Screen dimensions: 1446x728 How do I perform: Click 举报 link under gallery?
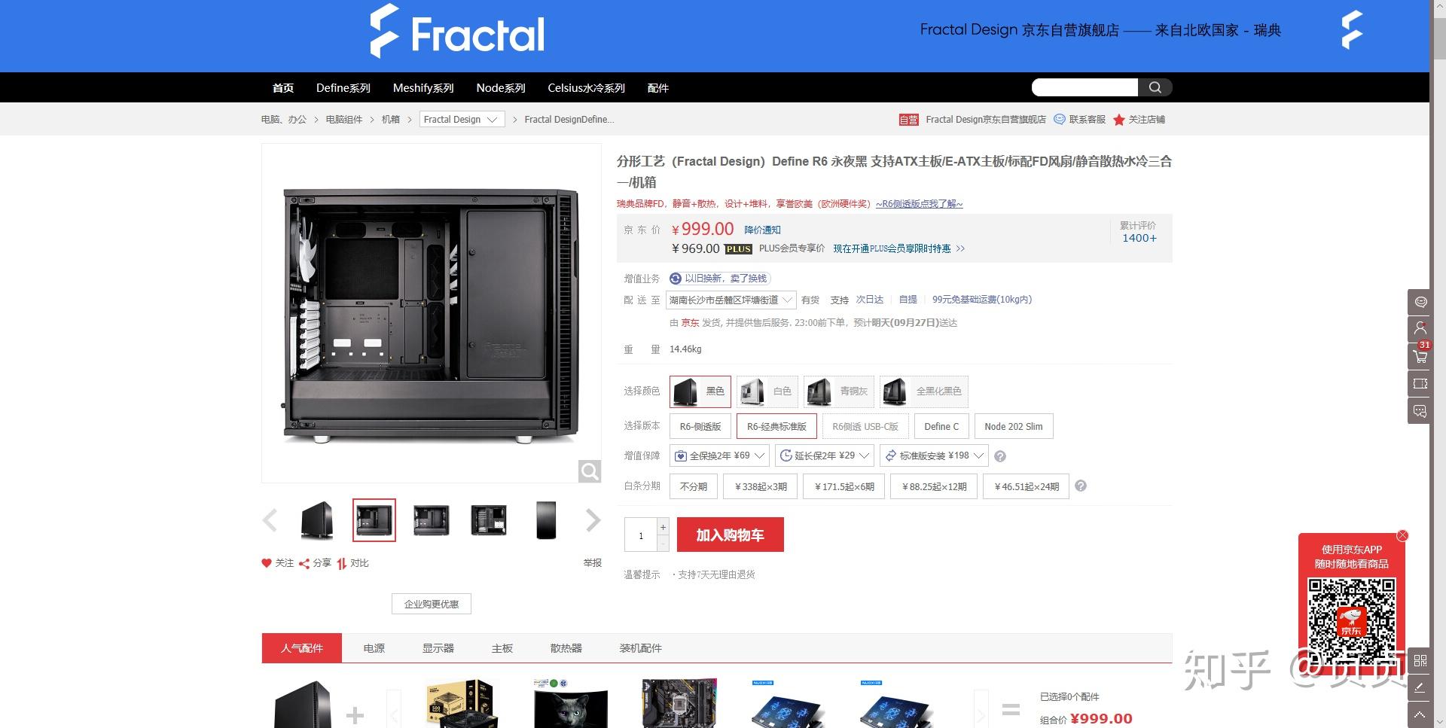tap(592, 563)
